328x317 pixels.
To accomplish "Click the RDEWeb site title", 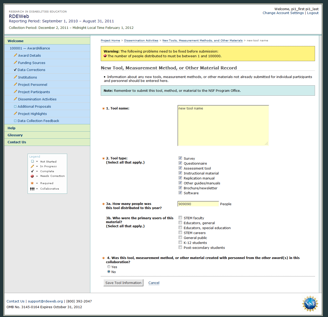I will coord(19,16).
